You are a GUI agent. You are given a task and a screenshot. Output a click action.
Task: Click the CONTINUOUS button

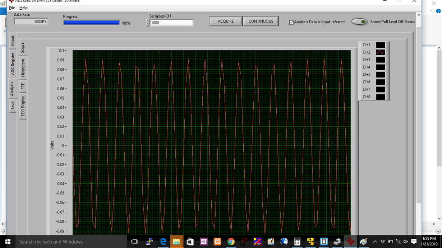(x=261, y=21)
